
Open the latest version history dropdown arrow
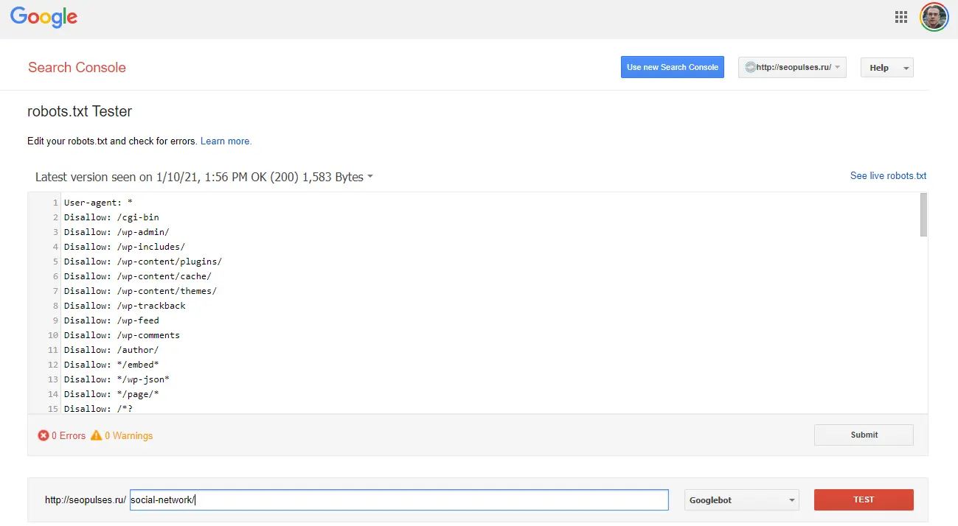click(370, 177)
